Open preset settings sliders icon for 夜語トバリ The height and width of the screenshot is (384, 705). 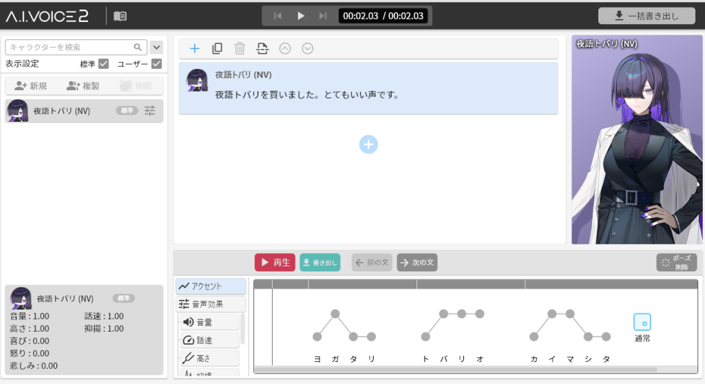tap(150, 111)
